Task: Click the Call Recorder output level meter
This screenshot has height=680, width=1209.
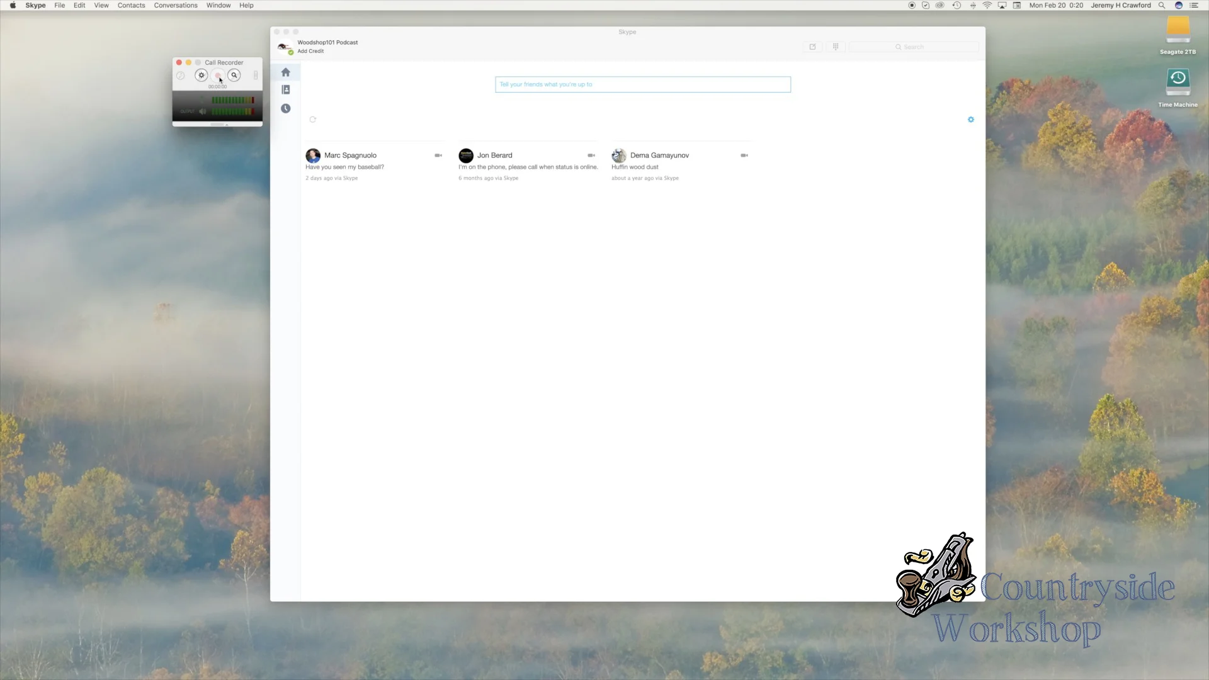Action: (x=233, y=111)
